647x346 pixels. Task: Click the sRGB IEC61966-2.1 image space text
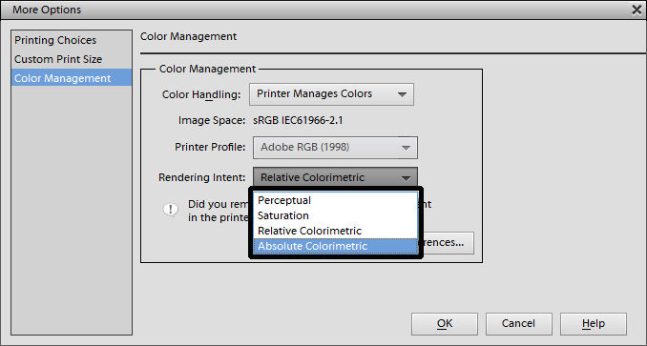[x=298, y=121]
